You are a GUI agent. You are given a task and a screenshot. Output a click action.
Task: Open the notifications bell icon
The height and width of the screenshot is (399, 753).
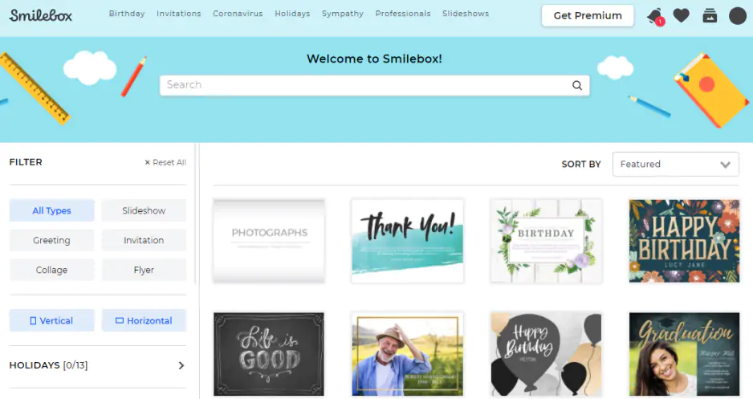coord(656,16)
